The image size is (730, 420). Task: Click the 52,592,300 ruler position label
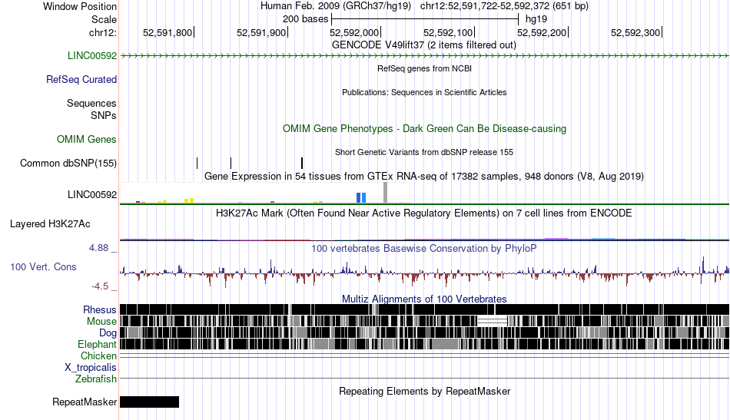click(635, 33)
